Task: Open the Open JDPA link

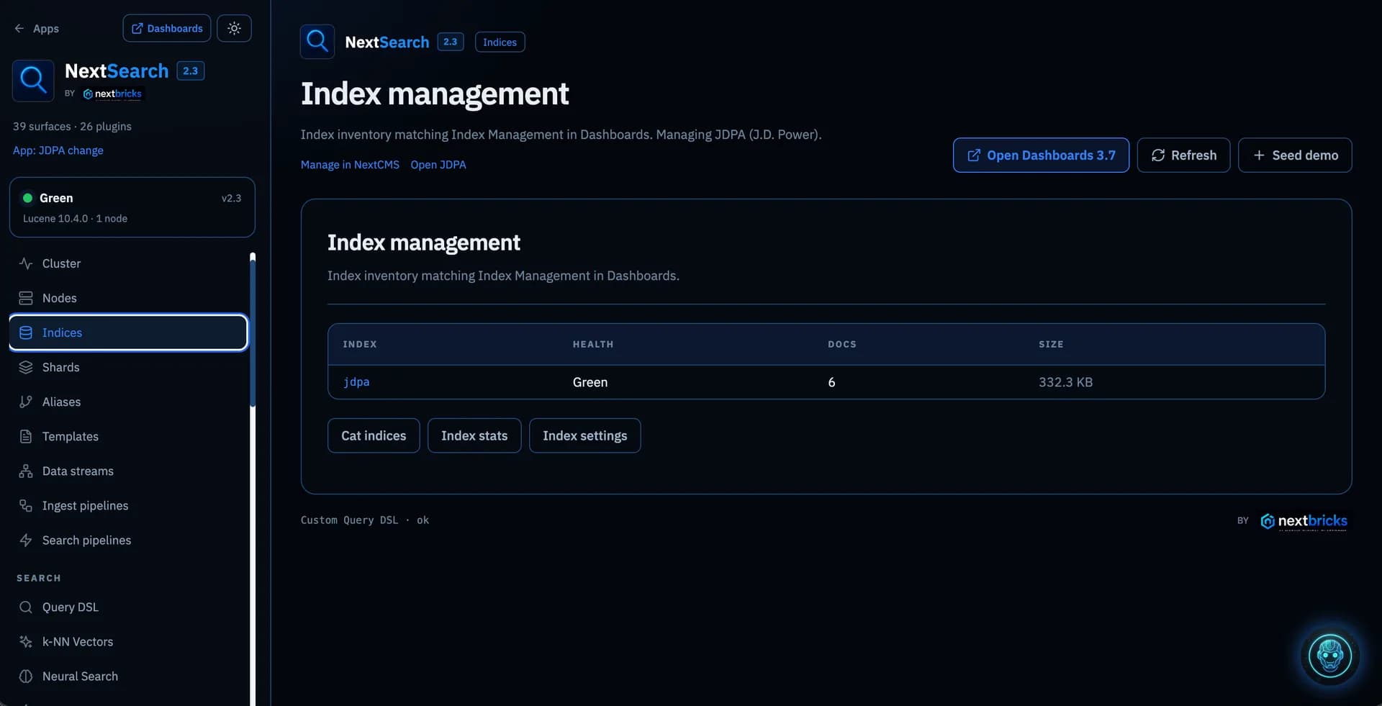Action: (438, 165)
